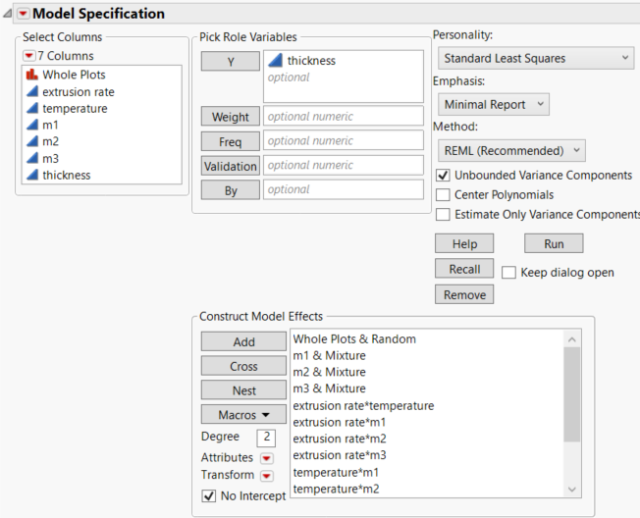Uncheck the No Intercept option
Screen dimensions: 640x518
[x=208, y=496]
